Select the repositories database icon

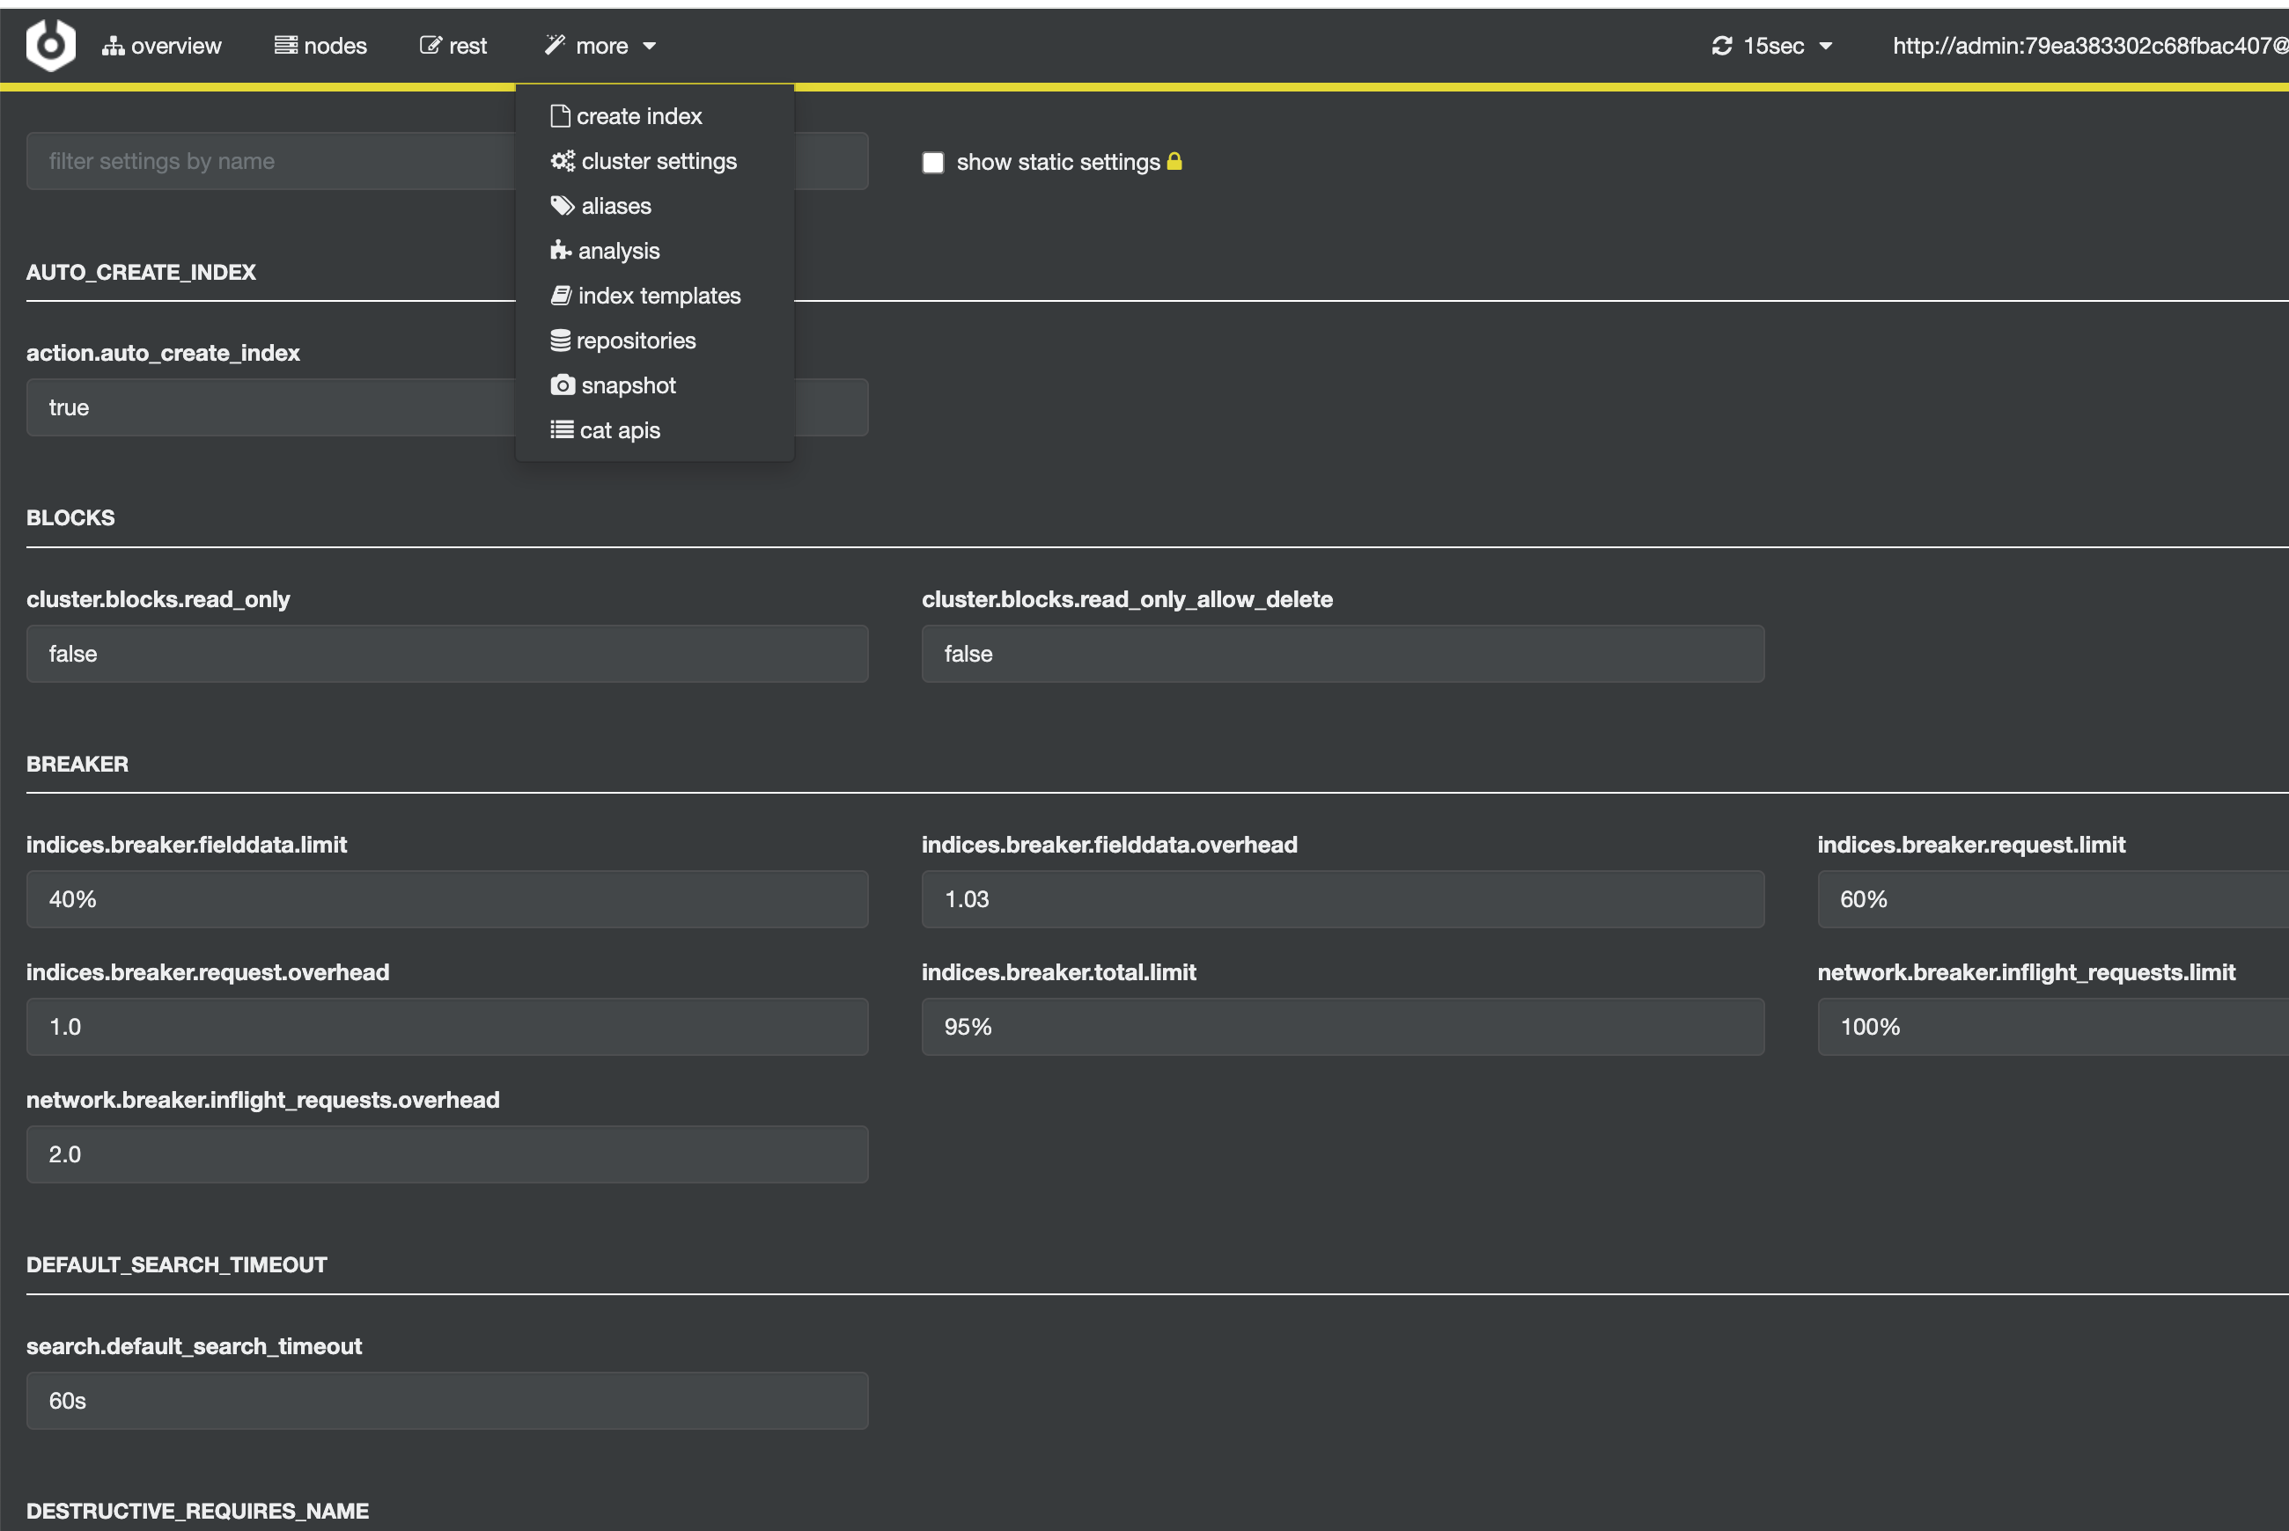tap(560, 340)
